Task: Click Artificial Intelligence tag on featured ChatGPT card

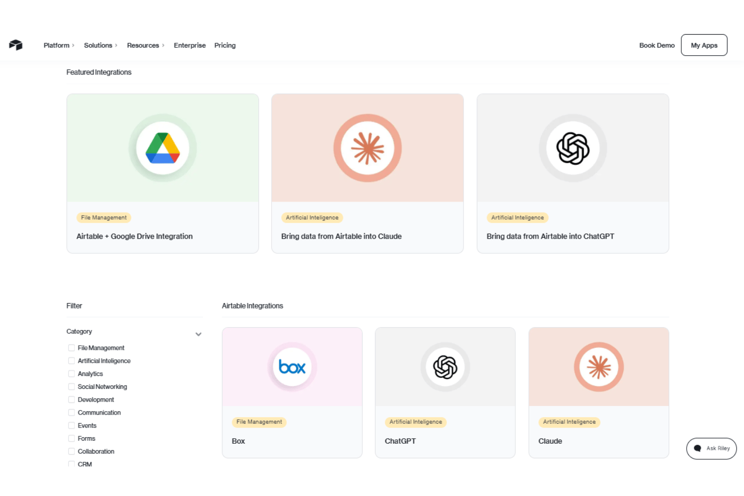Action: click(517, 218)
